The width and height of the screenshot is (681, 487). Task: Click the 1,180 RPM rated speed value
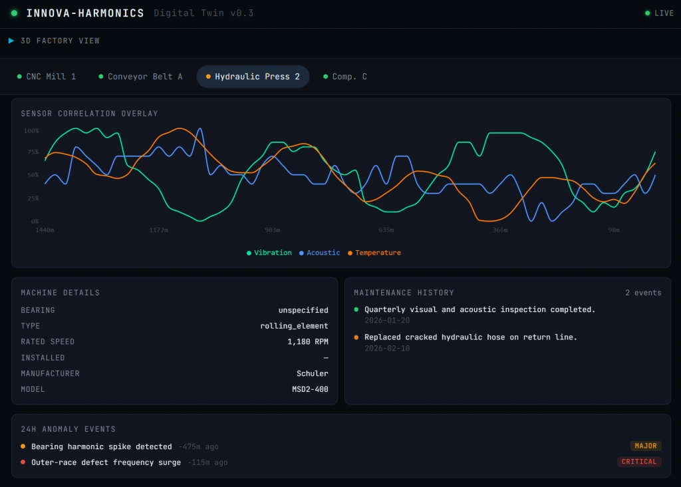pos(307,342)
